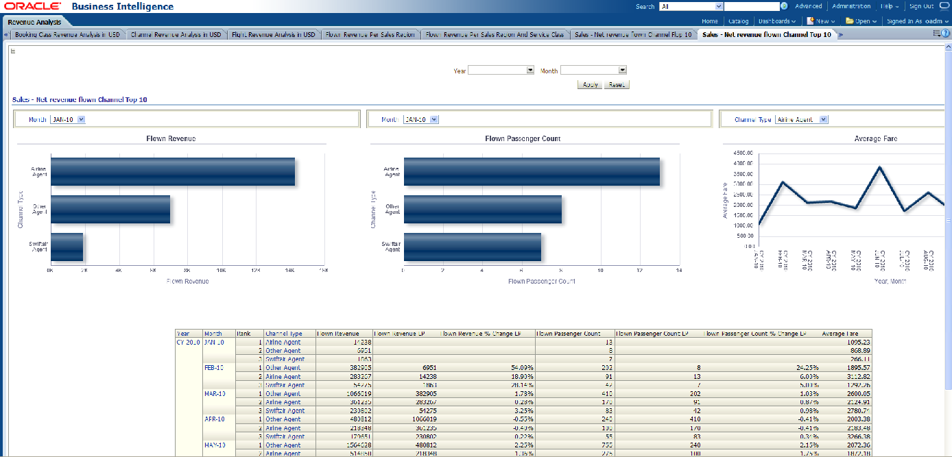The image size is (952, 457).
Task: Click the Airline Agent Flown Revenue bar
Action: pyautogui.click(x=172, y=172)
